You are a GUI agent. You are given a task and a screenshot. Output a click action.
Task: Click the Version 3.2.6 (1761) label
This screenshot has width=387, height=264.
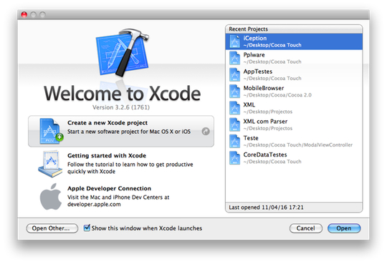click(x=121, y=107)
